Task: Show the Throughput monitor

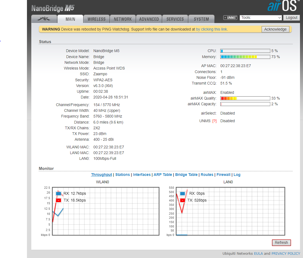Action: click(102, 175)
